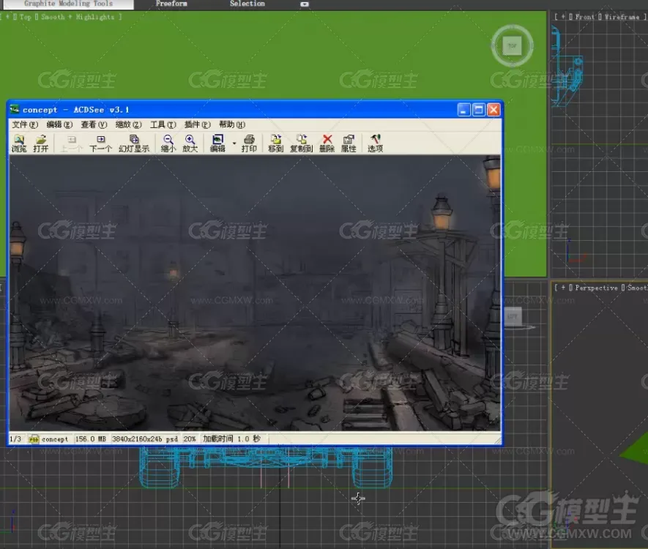Image resolution: width=648 pixels, height=549 pixels.
Task: Click the Perspective viewport name label
Action: [x=596, y=288]
